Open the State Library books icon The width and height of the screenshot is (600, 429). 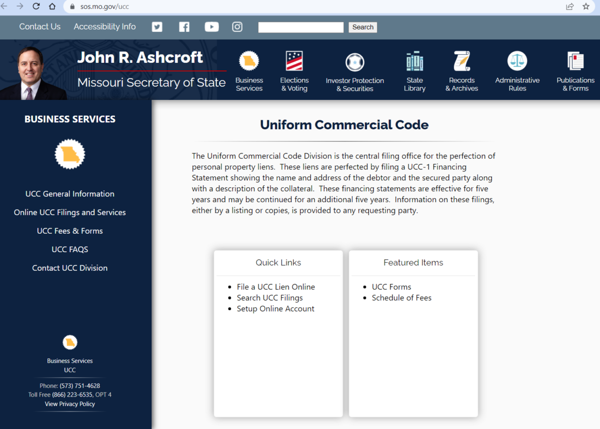(x=414, y=61)
